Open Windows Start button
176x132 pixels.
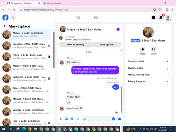(x=4, y=129)
